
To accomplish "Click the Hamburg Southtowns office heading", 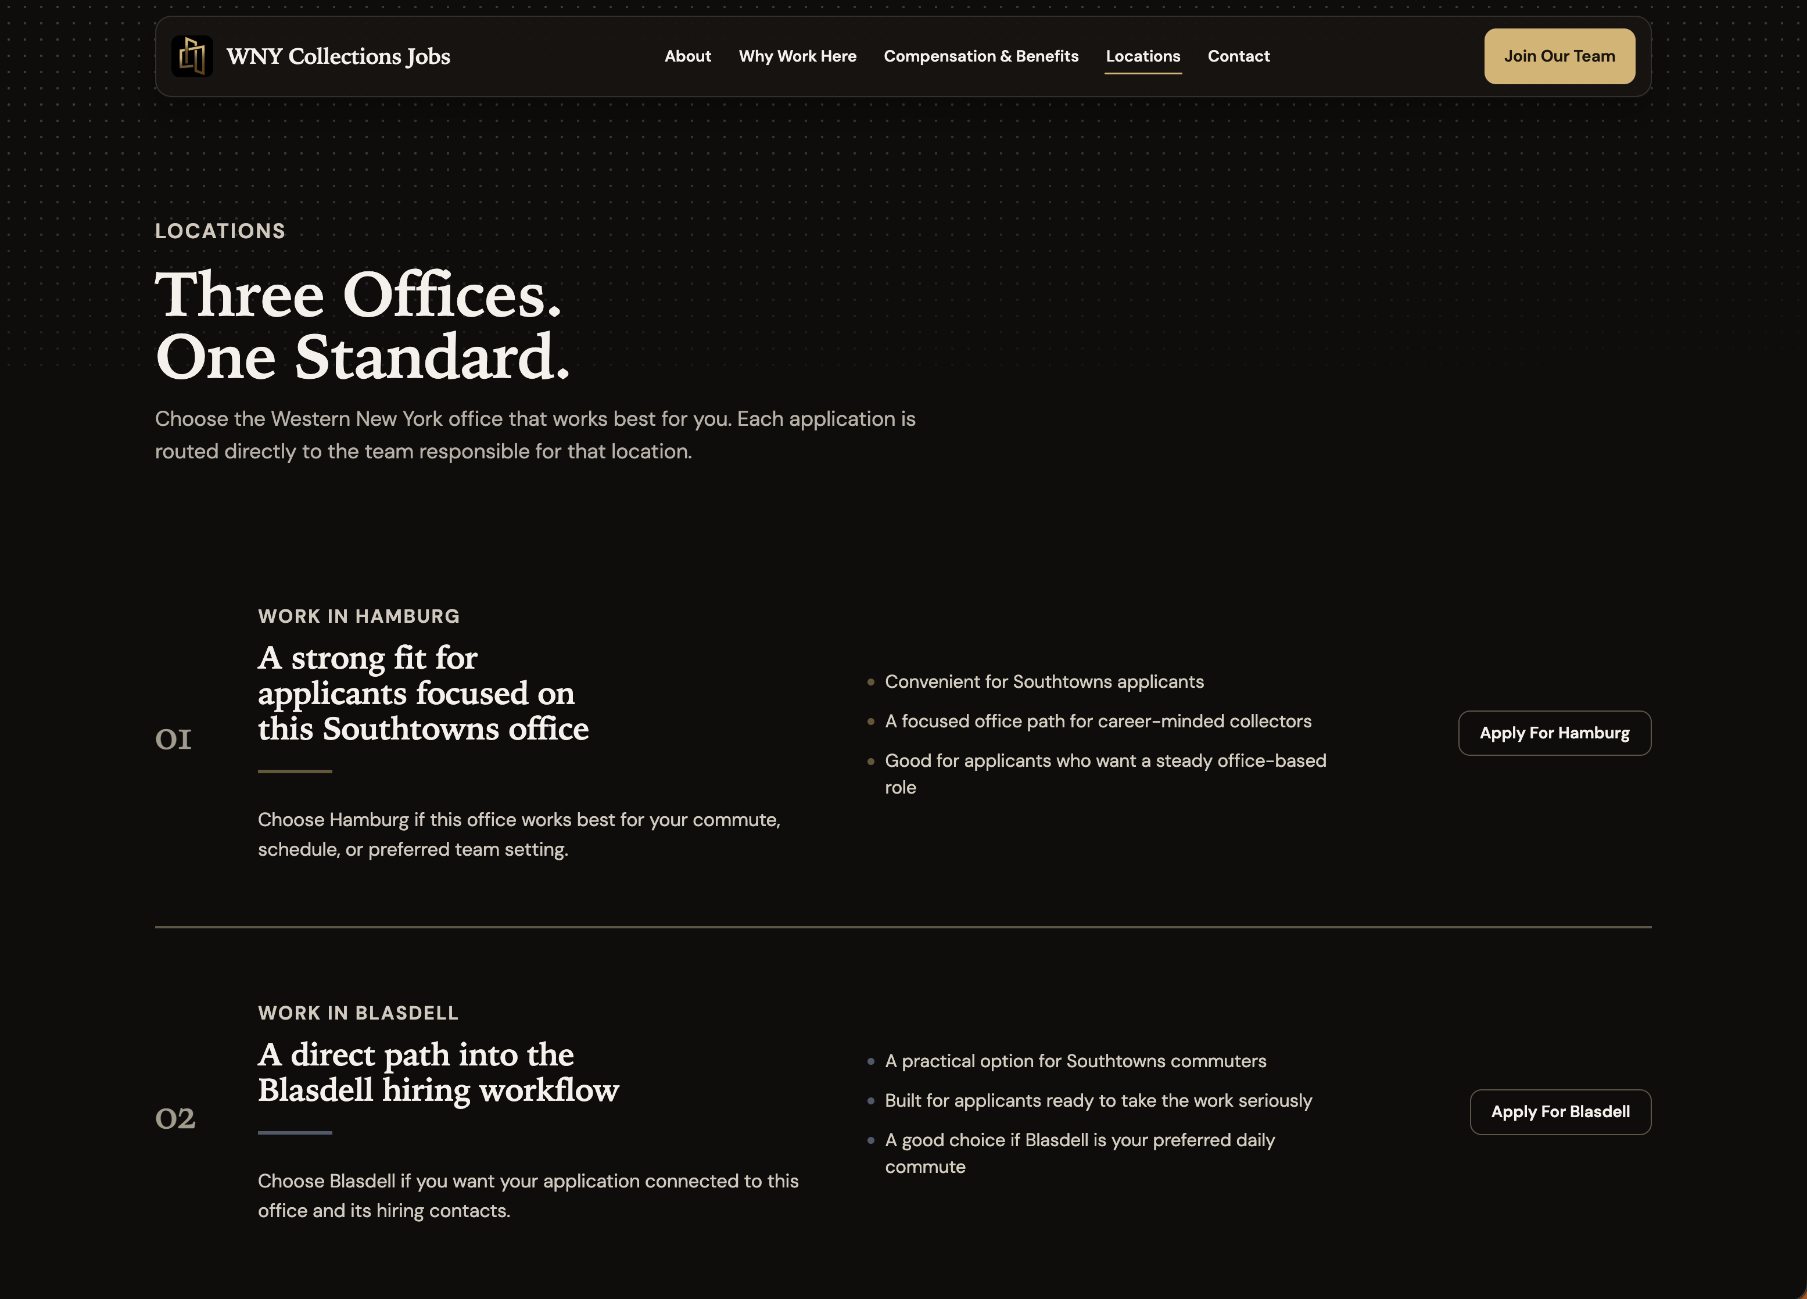I will tap(423, 693).
